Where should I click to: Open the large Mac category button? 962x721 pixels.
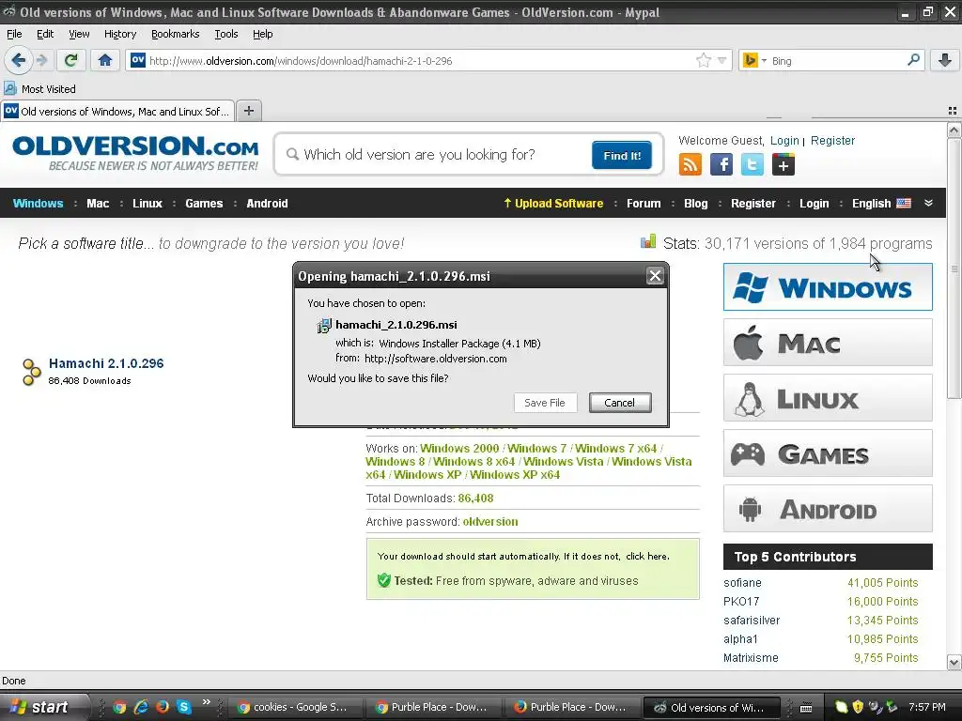(828, 342)
